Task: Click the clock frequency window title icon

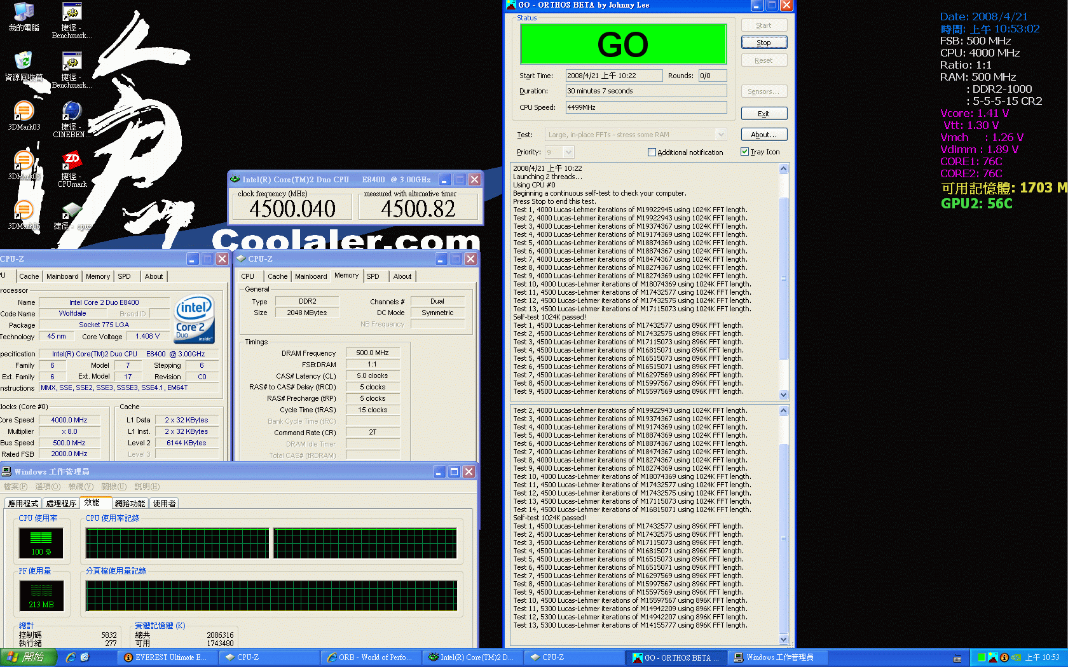Action: point(235,180)
